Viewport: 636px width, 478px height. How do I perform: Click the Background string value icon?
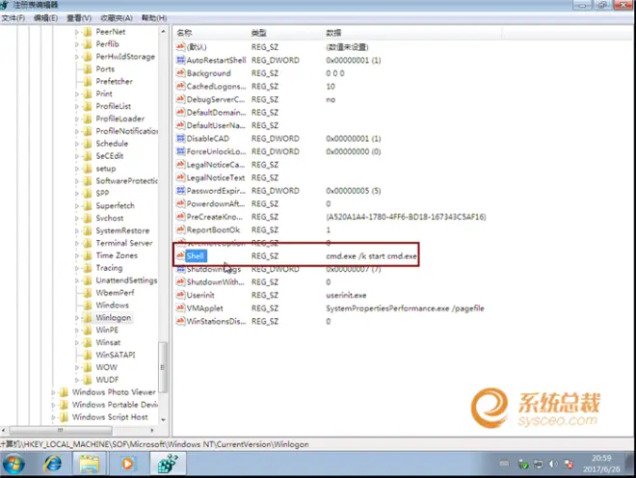[180, 73]
